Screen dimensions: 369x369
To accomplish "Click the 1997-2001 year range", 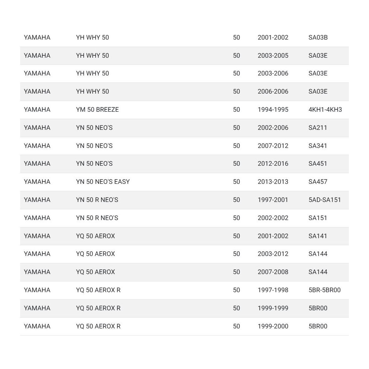I will pos(273,200).
